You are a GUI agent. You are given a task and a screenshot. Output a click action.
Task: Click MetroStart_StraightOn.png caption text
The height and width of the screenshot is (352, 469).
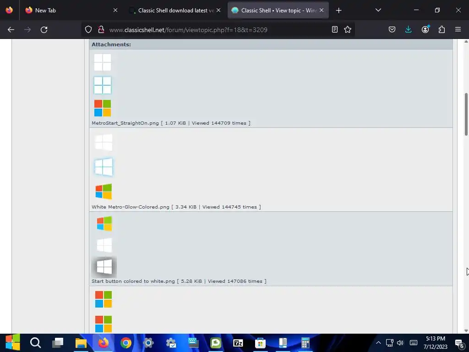pyautogui.click(x=171, y=123)
